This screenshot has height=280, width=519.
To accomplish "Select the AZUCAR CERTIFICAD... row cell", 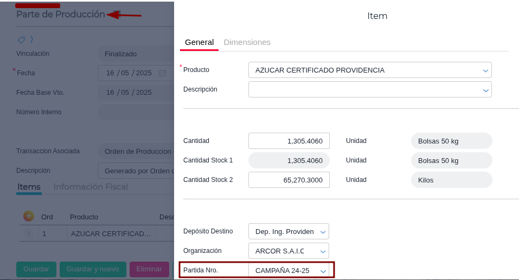I will 111,234.
